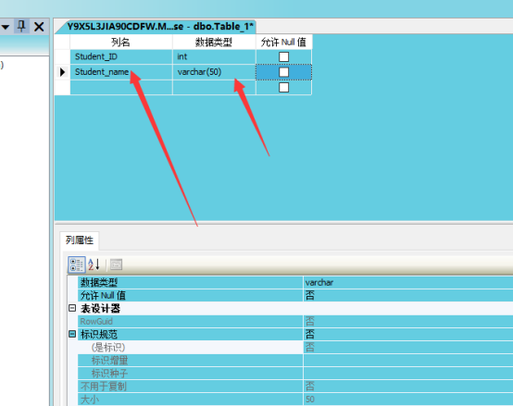Click the 允许 Null 值 column header

[x=283, y=43]
